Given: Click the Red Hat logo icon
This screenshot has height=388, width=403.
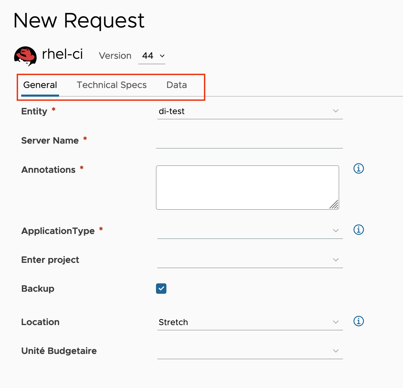Looking at the screenshot, I should 25,56.
